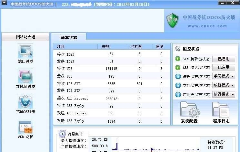Click the 588.00 B current receive speed
Image resolution: width=240 pixels, height=152 pixels.
click(x=100, y=146)
